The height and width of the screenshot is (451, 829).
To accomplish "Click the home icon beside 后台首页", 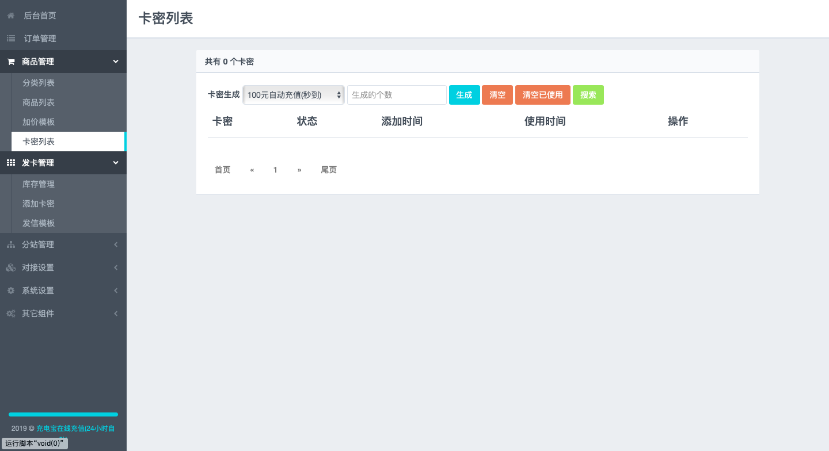I will tap(10, 16).
